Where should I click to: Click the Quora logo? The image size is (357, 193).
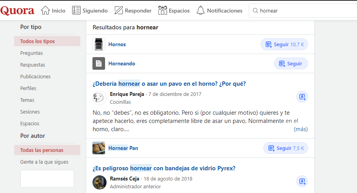click(17, 11)
